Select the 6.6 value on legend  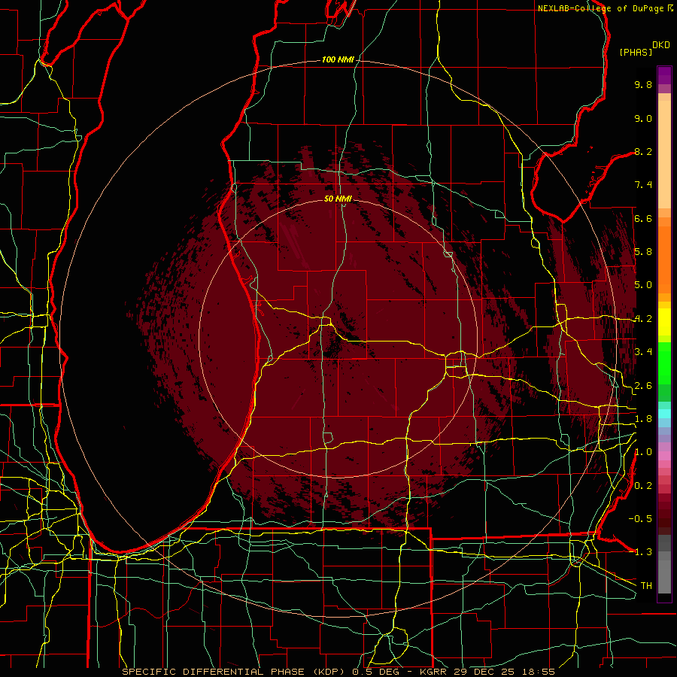pos(643,218)
